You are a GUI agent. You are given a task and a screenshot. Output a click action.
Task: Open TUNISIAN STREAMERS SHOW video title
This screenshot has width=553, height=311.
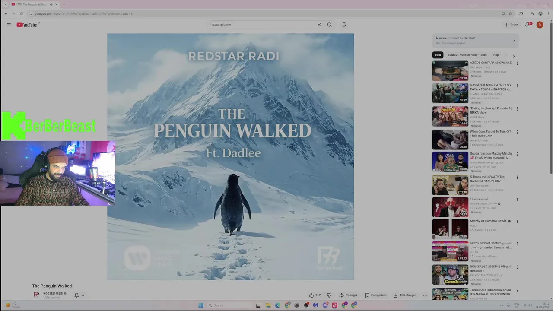click(x=491, y=292)
